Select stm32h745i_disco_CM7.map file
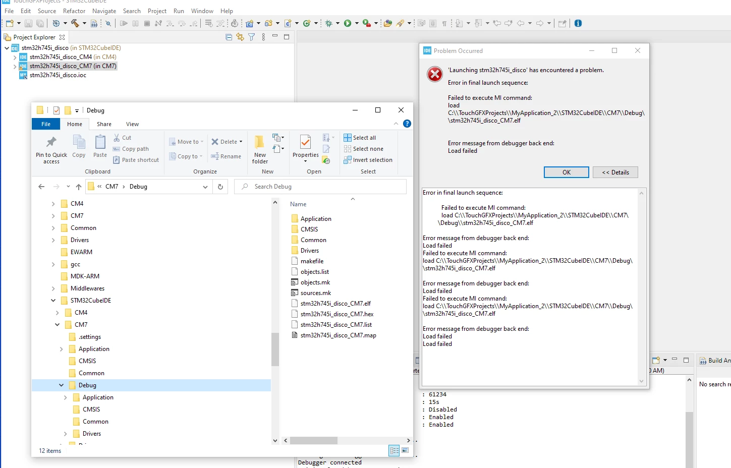731x468 pixels. [338, 335]
